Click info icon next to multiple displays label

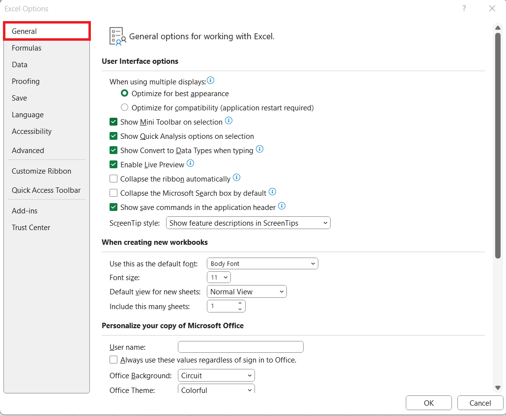tap(210, 80)
